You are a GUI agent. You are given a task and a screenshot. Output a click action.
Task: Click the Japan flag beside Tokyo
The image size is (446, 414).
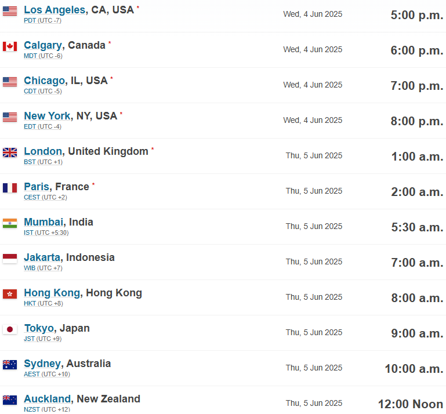(10, 329)
